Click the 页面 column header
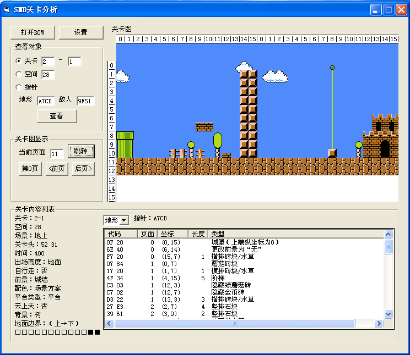410x355 pixels. click(148, 234)
